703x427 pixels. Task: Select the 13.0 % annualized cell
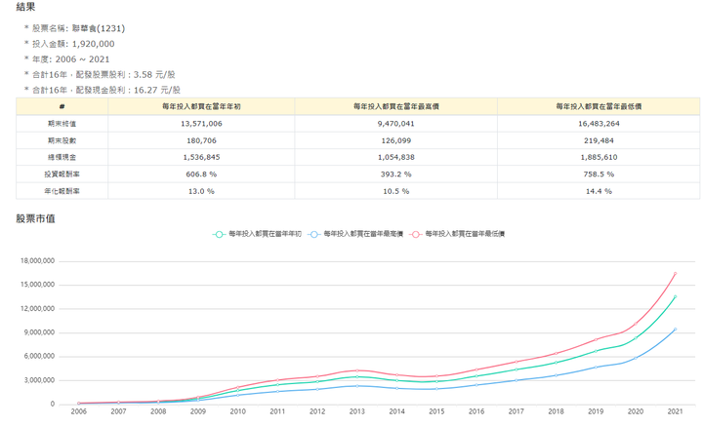(x=201, y=191)
